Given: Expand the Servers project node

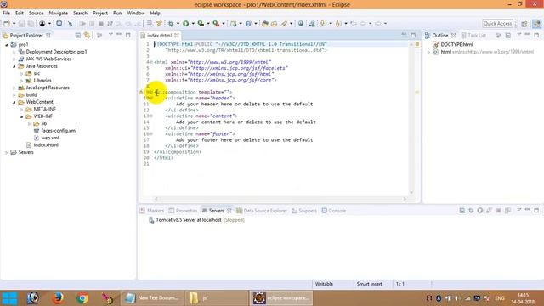Looking at the screenshot, I should pos(6,152).
